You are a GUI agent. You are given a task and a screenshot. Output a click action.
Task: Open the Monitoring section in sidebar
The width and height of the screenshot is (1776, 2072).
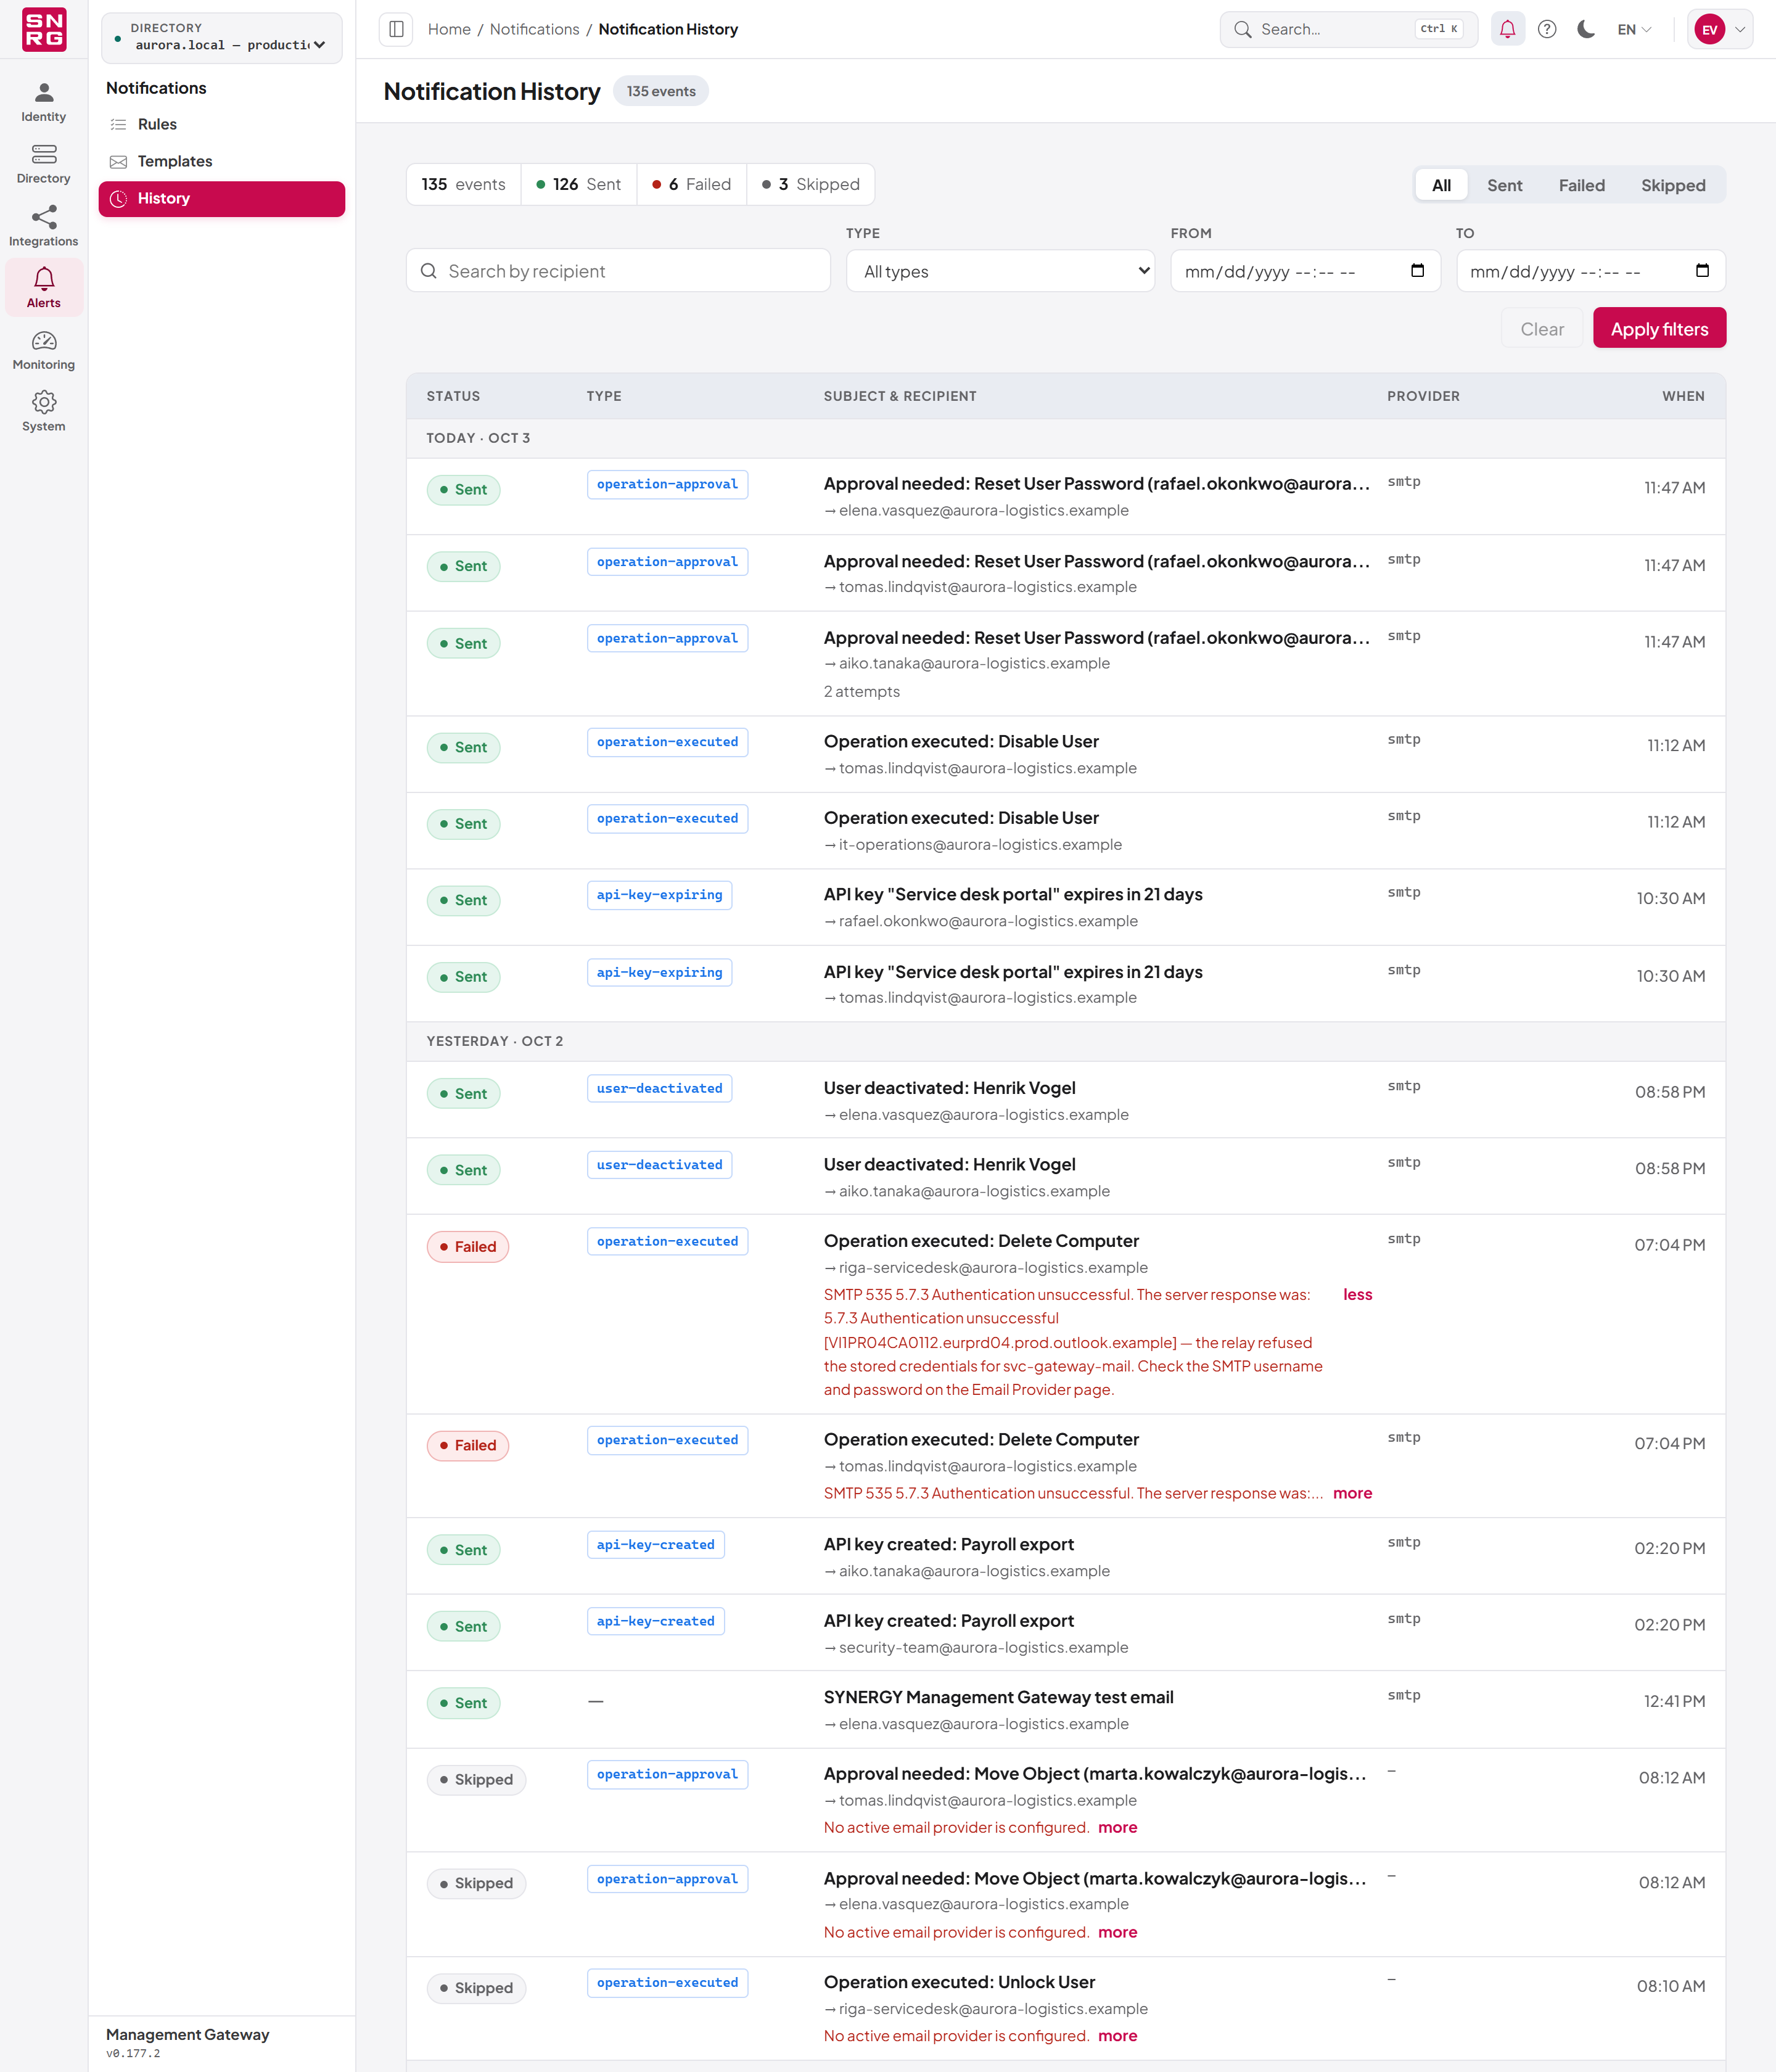pos(44,350)
